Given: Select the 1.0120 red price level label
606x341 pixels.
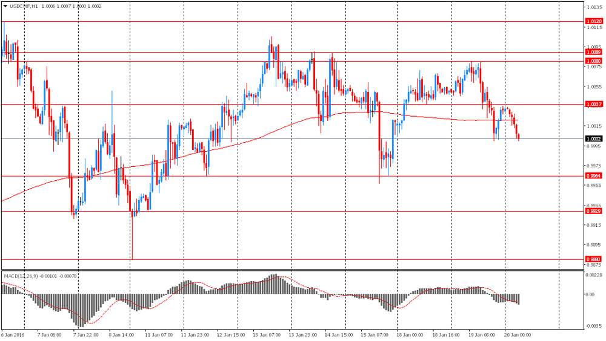Looking at the screenshot, I should (594, 22).
